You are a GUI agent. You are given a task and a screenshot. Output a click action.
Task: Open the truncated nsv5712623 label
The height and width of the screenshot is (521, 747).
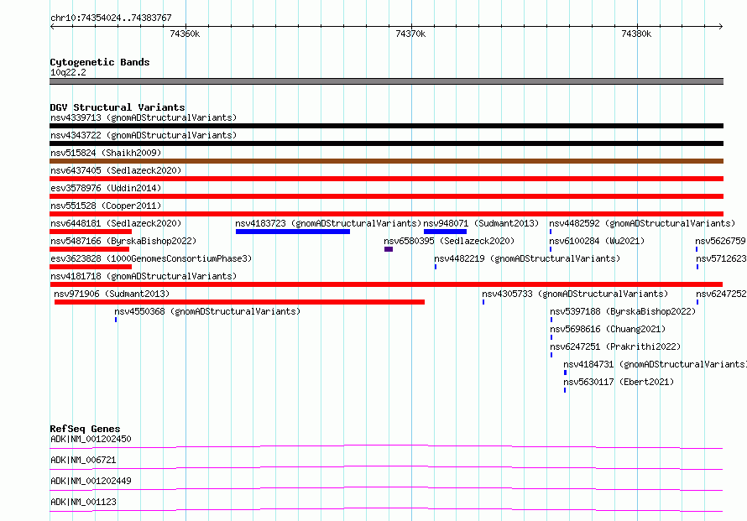click(721, 258)
